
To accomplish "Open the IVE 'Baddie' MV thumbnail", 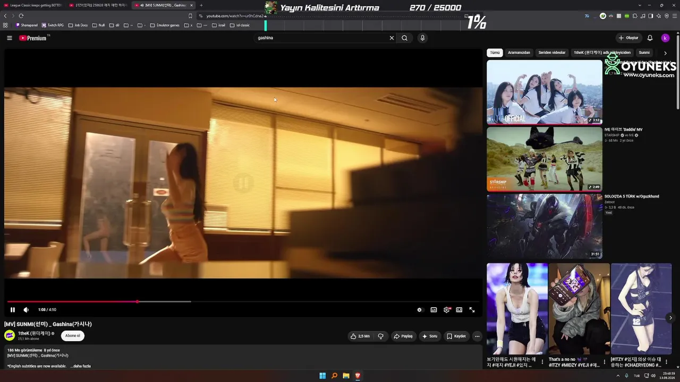I will 545,159.
